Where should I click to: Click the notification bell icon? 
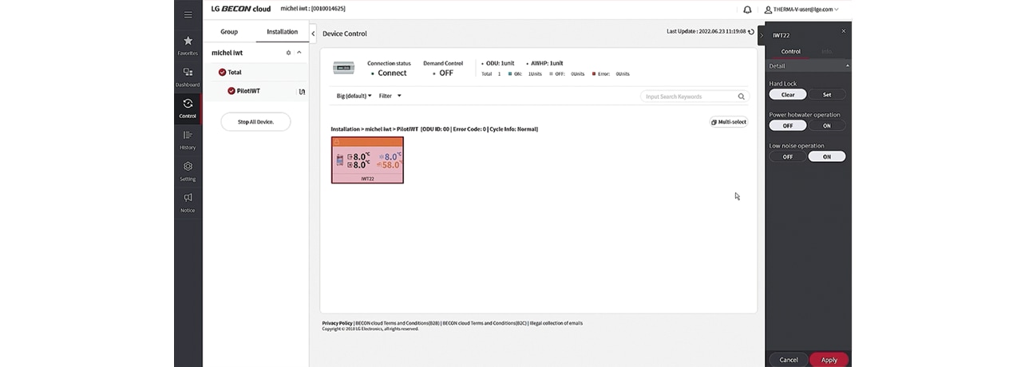point(747,10)
